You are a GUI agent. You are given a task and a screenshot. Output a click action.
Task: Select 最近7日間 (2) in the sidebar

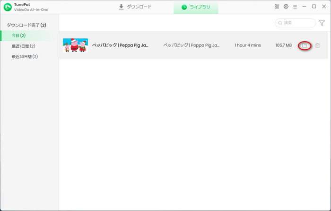click(24, 46)
